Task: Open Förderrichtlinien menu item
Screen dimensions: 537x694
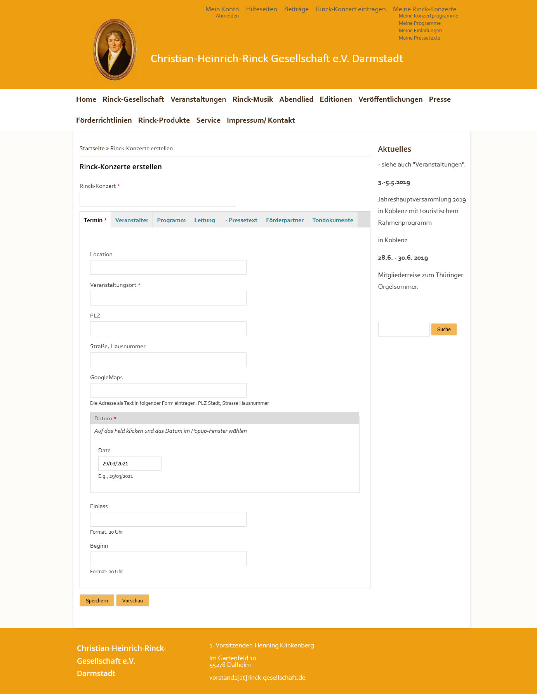Action: (104, 120)
